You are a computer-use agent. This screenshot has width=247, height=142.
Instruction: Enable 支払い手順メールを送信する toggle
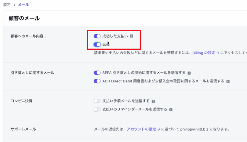click(97, 101)
